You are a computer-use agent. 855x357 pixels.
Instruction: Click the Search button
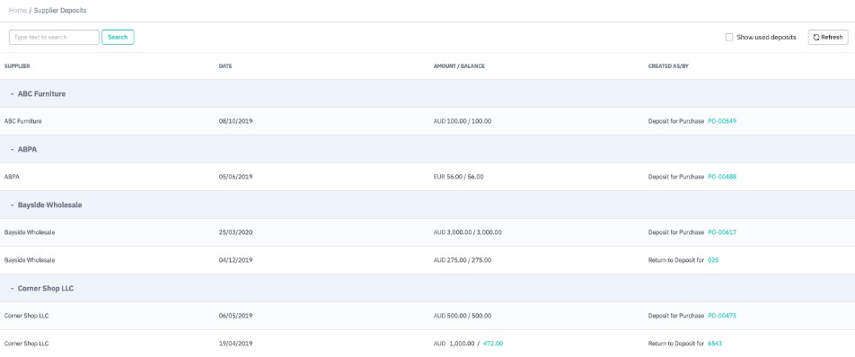(118, 37)
